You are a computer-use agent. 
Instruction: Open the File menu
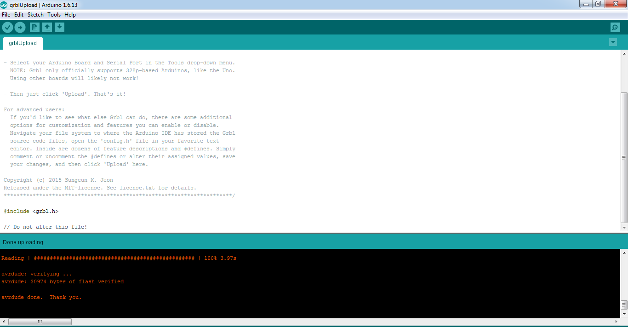click(x=6, y=15)
